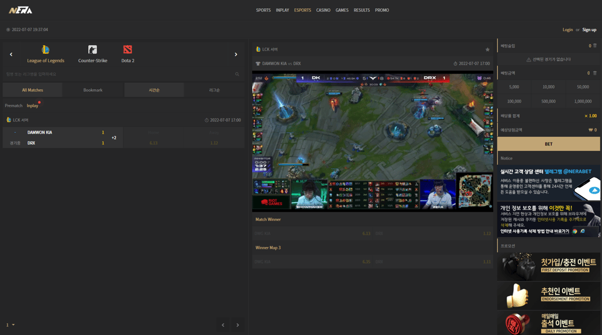Screen dimensions: 602x335
Task: Add 5,000 to bet amount
Action: click(514, 87)
